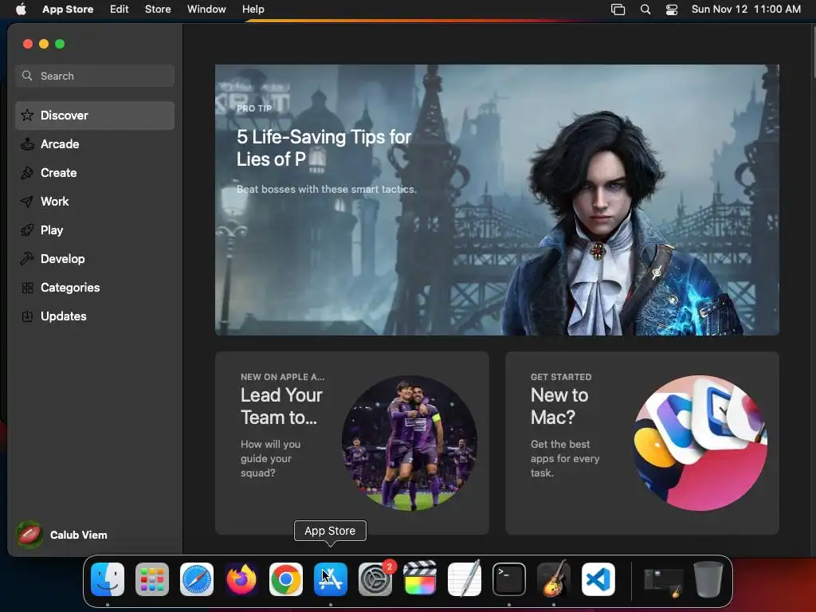816x612 pixels.
Task: Click the soccer players circular image
Action: tap(409, 443)
